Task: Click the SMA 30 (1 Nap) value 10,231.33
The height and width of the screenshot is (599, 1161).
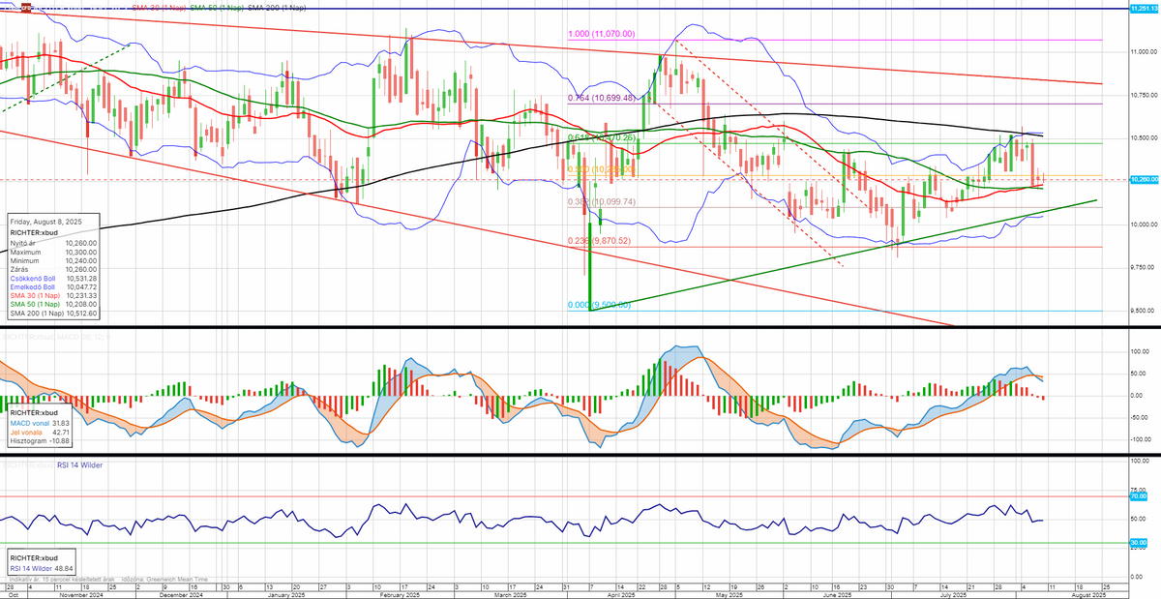Action: tap(80, 296)
